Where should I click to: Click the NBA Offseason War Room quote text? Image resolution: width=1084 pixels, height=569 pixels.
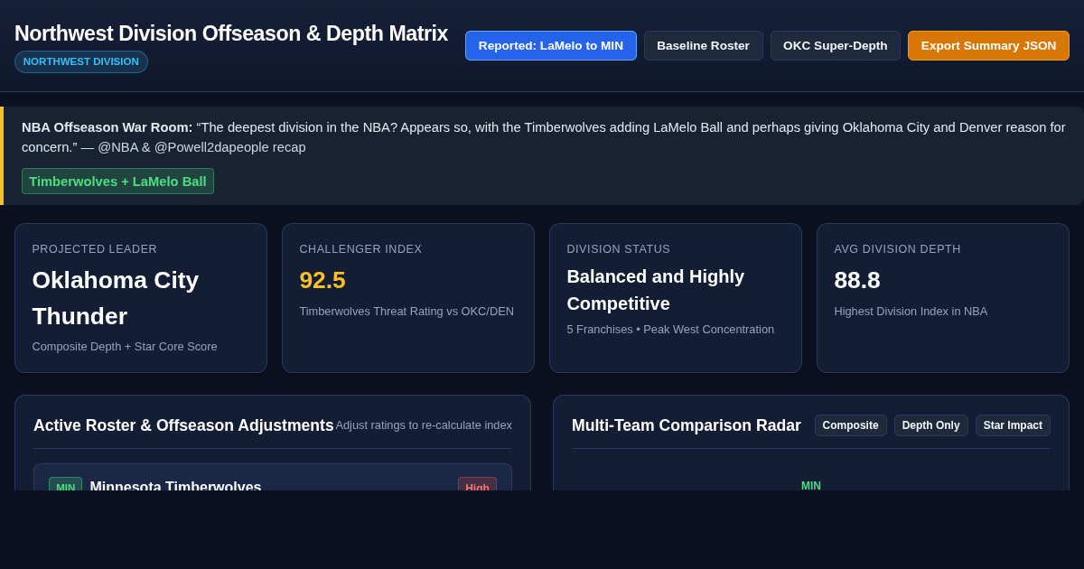tap(543, 137)
